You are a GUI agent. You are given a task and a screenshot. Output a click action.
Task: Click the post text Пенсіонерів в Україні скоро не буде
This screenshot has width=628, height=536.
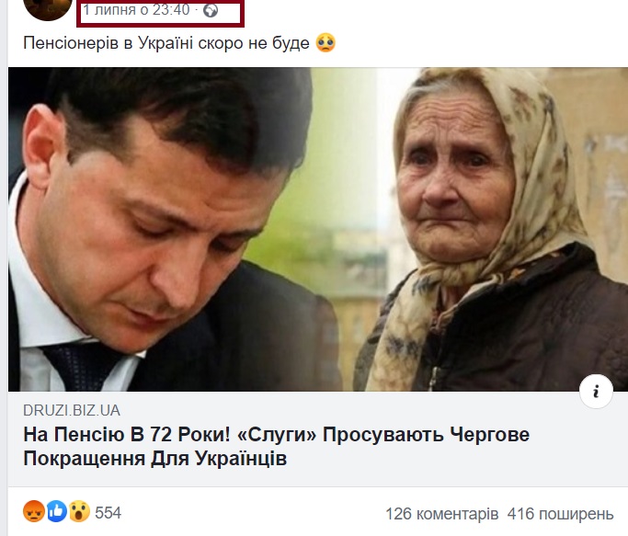pos(166,43)
